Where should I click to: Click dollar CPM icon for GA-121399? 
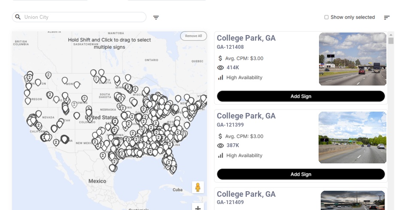(x=221, y=136)
